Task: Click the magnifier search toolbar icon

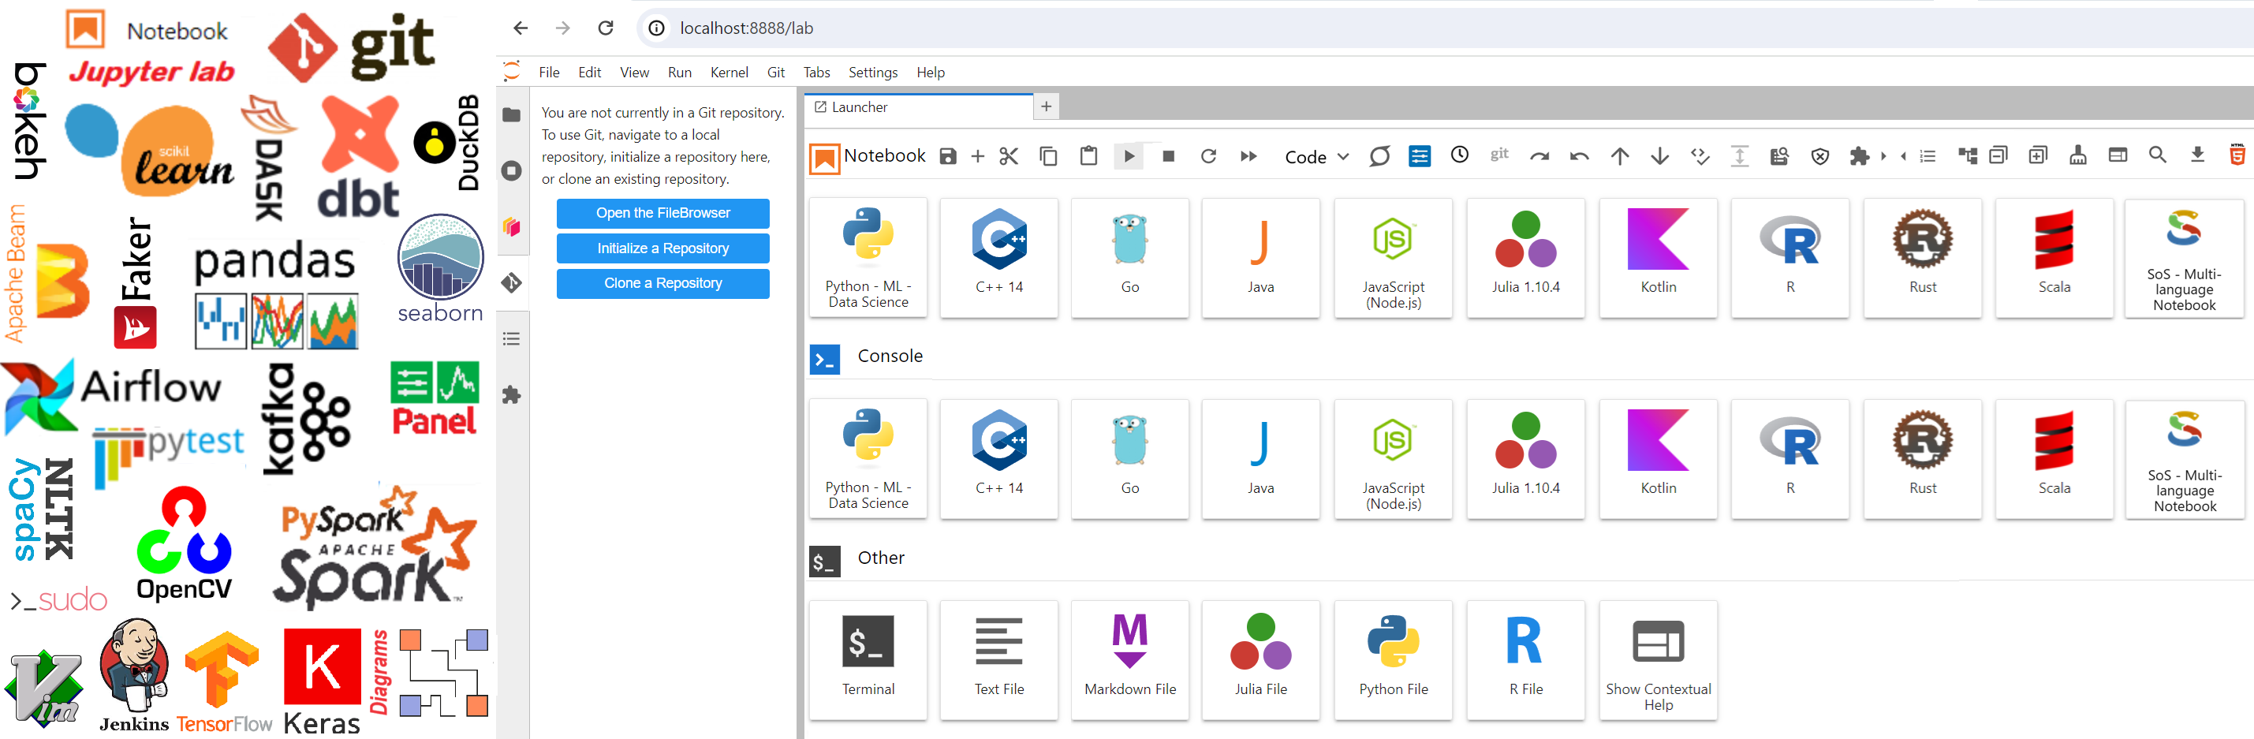Action: (x=2158, y=155)
